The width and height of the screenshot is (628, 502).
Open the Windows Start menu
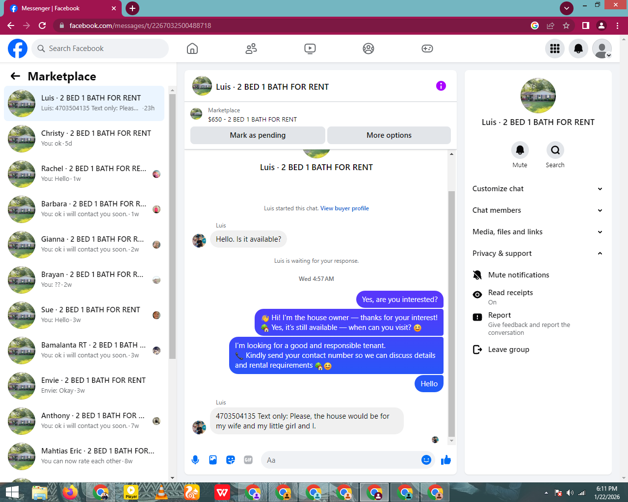pos(12,492)
